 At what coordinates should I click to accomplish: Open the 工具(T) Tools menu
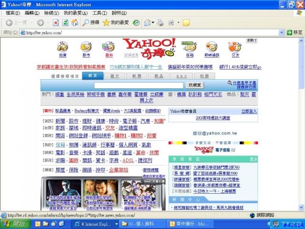tap(100, 13)
